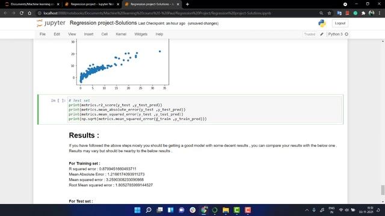This screenshot has width=385, height=216.
Task: Click the Python 3 kernel name
Action: tap(336, 34)
